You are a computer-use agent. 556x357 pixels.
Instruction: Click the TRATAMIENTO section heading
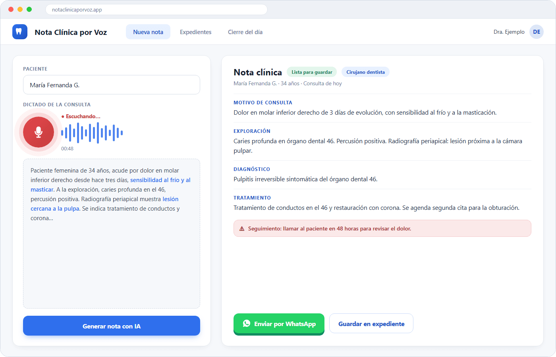tap(252, 198)
